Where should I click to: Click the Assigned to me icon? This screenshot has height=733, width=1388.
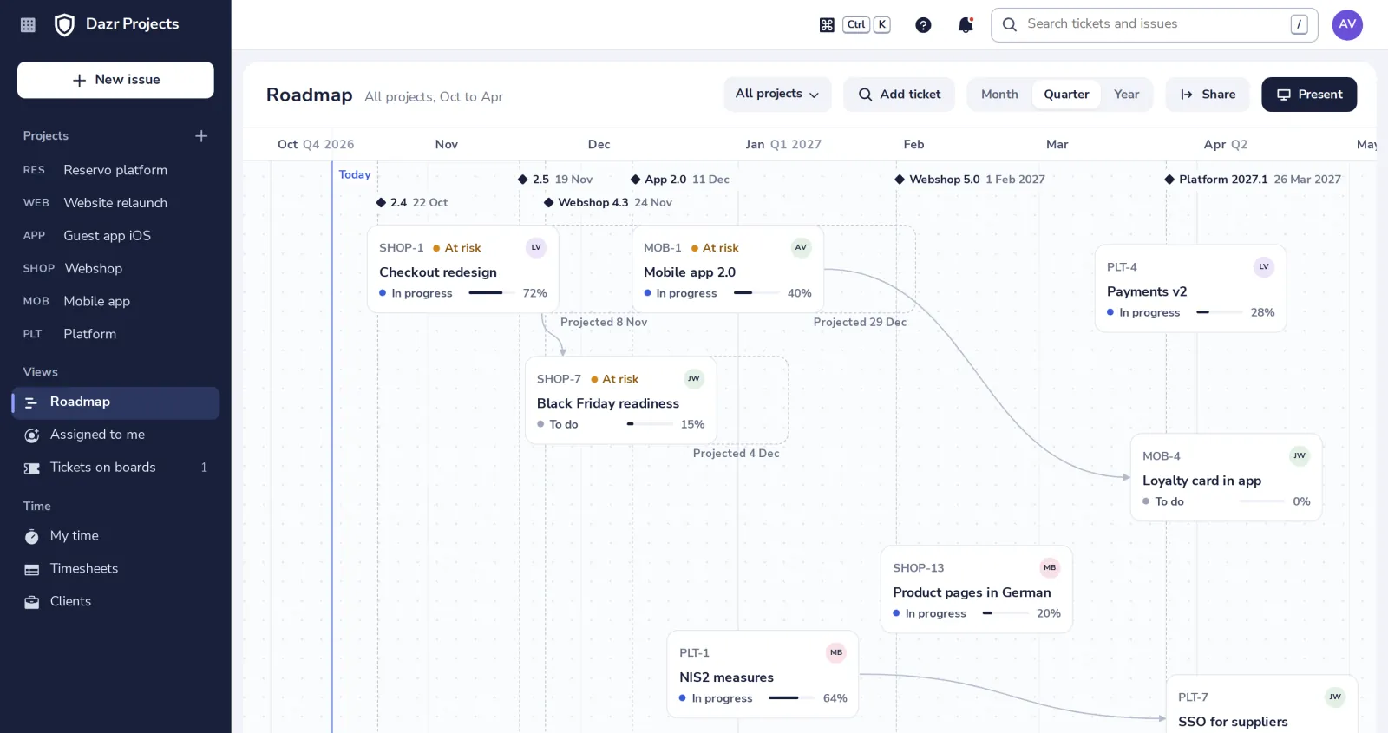(32, 435)
